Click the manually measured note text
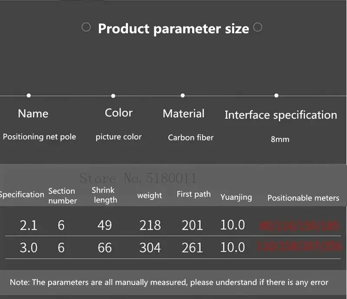This screenshot has height=299, width=347. pyautogui.click(x=169, y=282)
